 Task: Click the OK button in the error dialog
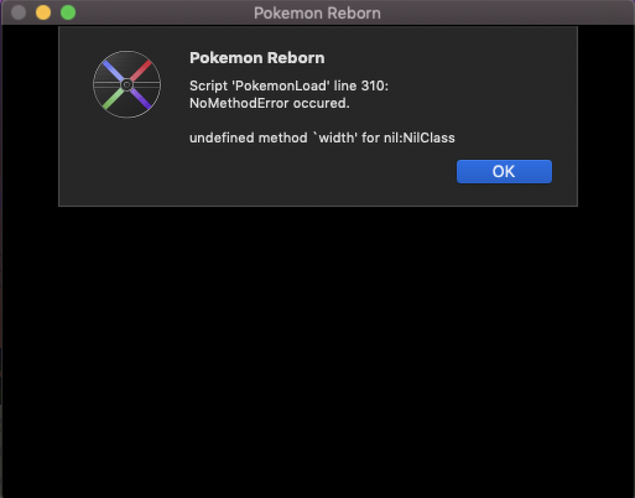[x=504, y=172]
